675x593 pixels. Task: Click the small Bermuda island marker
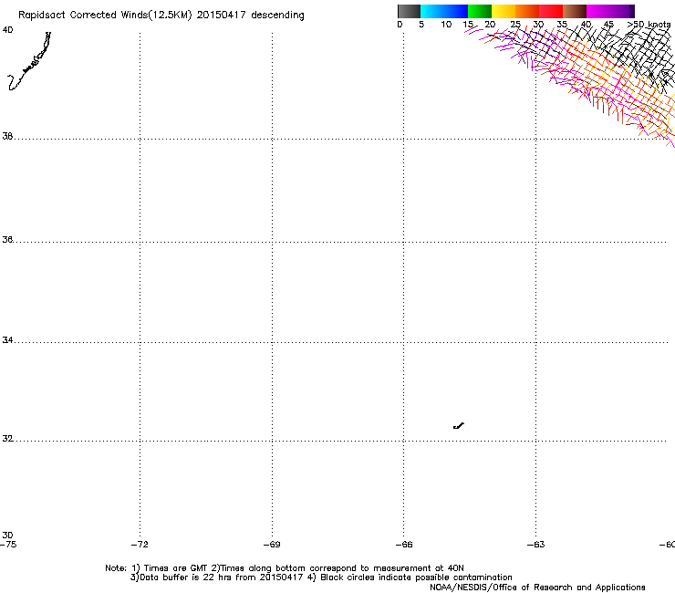(x=459, y=426)
